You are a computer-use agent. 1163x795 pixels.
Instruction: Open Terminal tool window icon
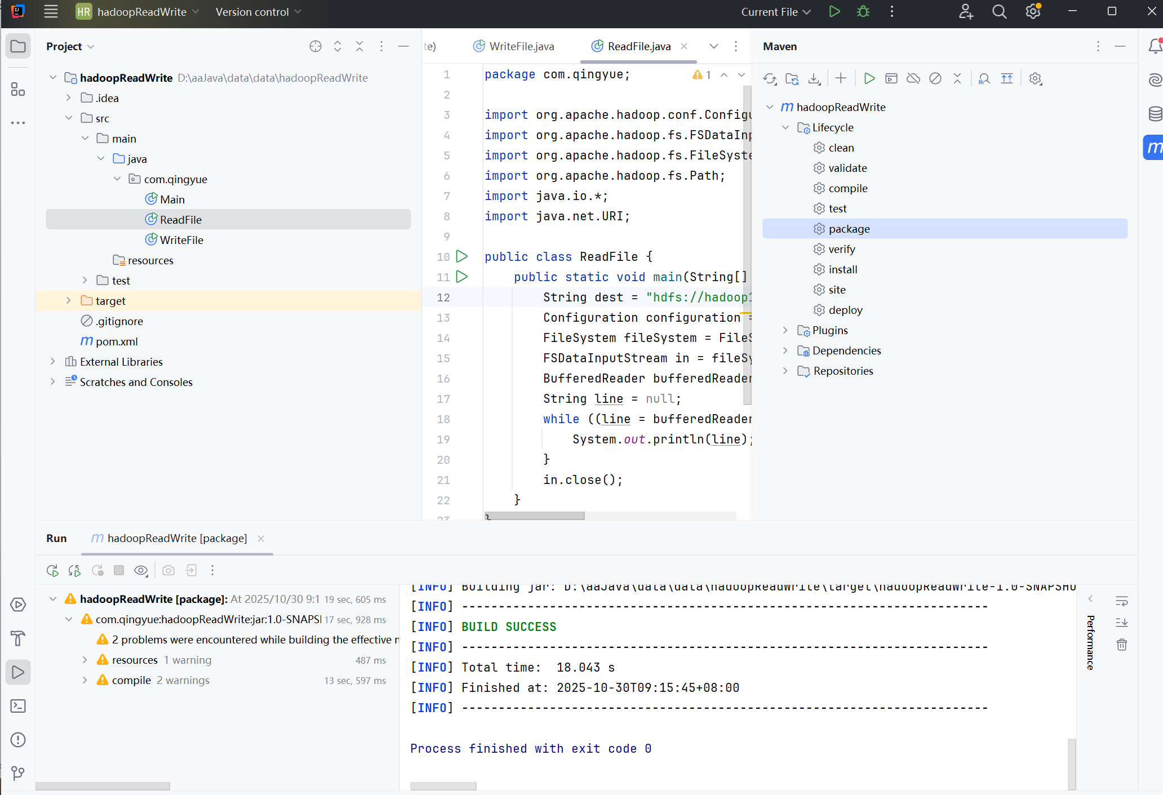point(18,706)
